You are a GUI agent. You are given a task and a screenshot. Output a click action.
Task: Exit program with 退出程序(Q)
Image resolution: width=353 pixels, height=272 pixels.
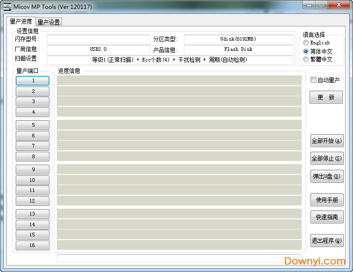(327, 241)
